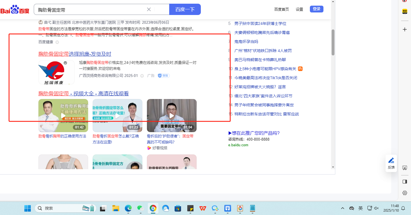Open 设置 in the top navigation
411x215 pixels.
click(299, 9)
